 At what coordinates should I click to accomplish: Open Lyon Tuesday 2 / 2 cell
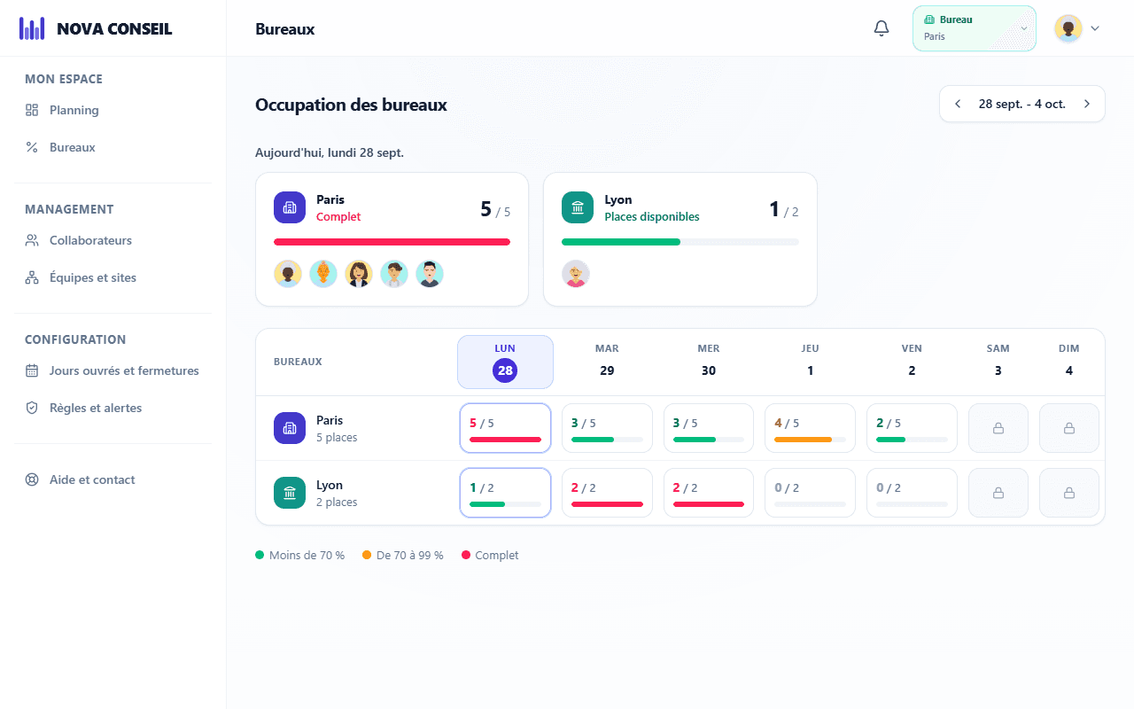[x=607, y=493]
